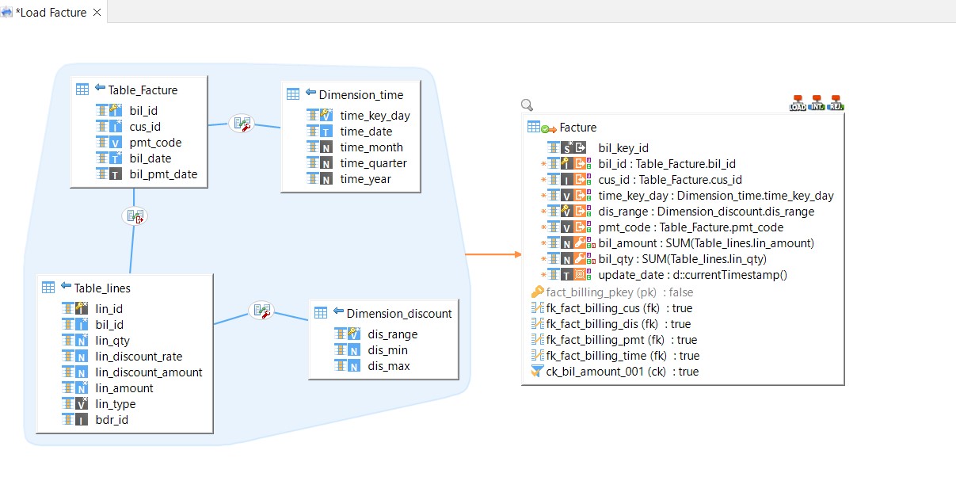Click the INT. integration step icon
956x477 pixels.
[817, 103]
